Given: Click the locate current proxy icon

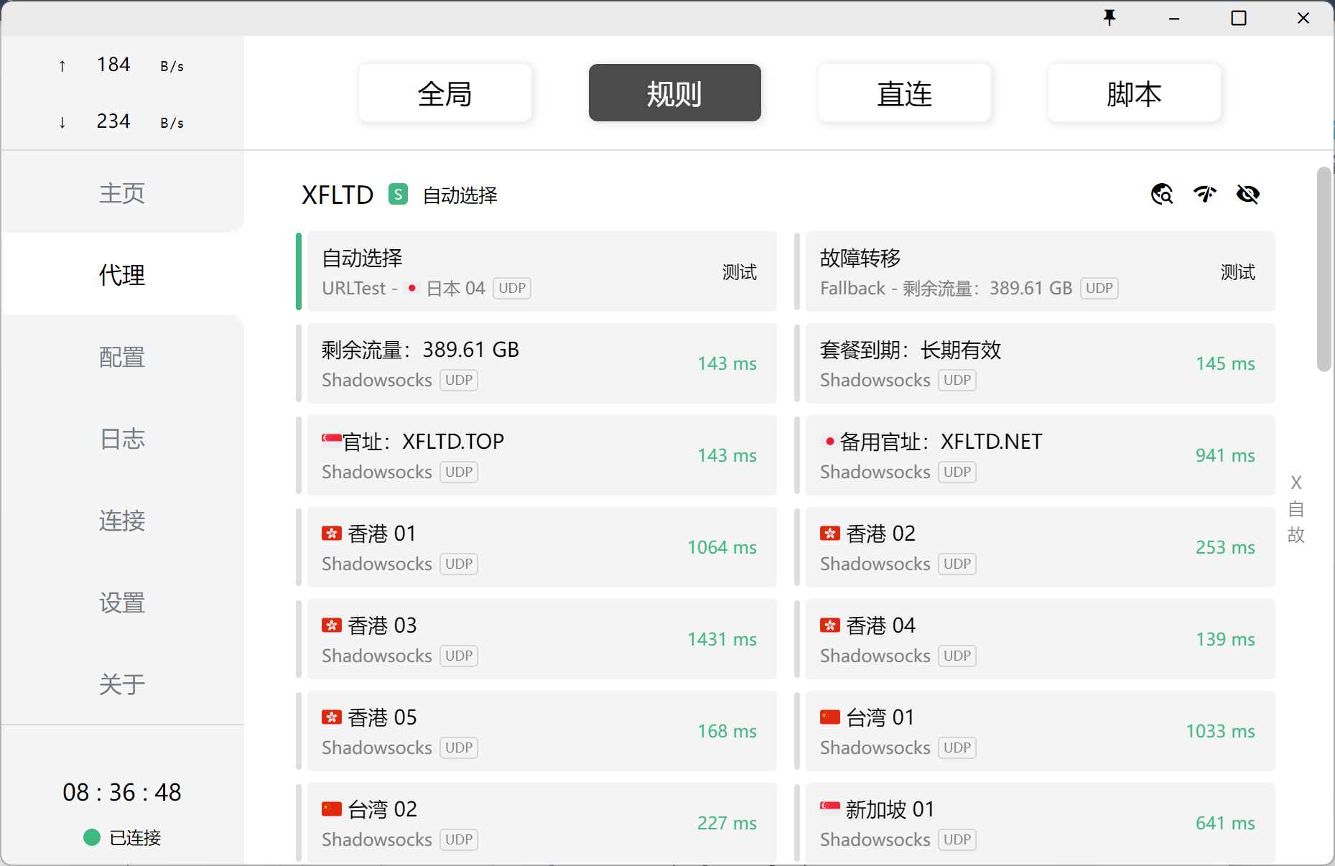Looking at the screenshot, I should click(x=1162, y=194).
